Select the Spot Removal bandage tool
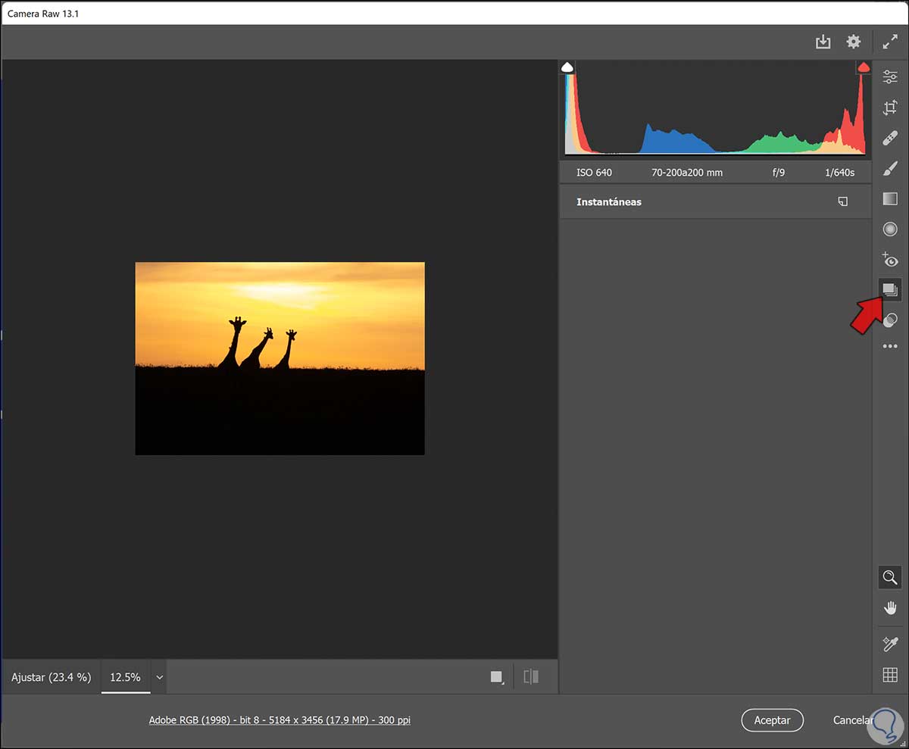The image size is (909, 749). coord(890,138)
